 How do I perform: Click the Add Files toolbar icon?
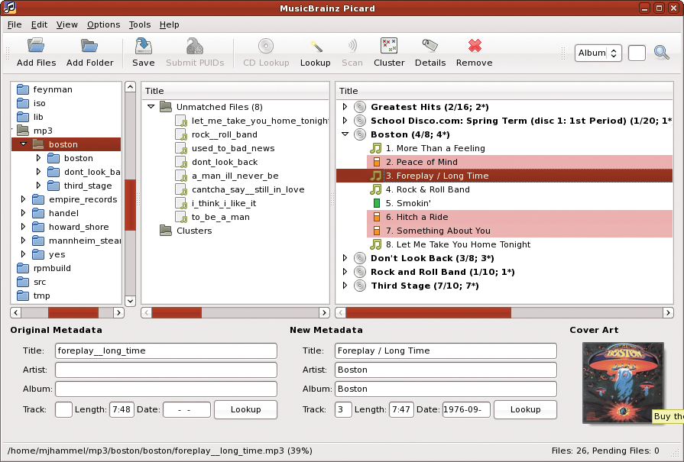(x=36, y=45)
